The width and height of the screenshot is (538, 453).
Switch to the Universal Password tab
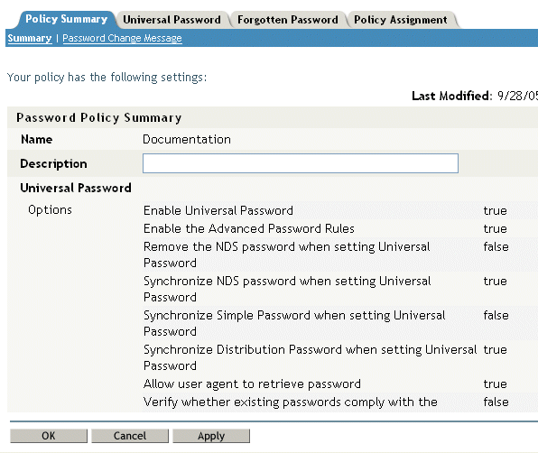[x=172, y=20]
